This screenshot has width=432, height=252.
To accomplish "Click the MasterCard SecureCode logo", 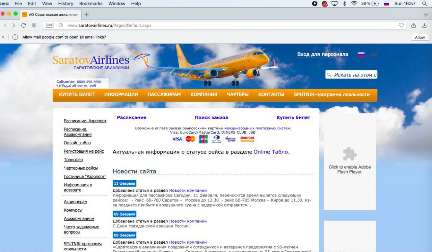I will (247, 139).
